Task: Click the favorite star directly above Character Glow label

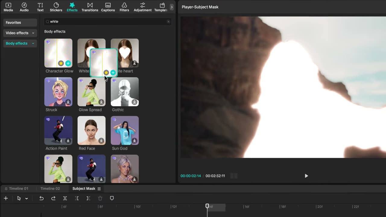Action: pos(61,63)
